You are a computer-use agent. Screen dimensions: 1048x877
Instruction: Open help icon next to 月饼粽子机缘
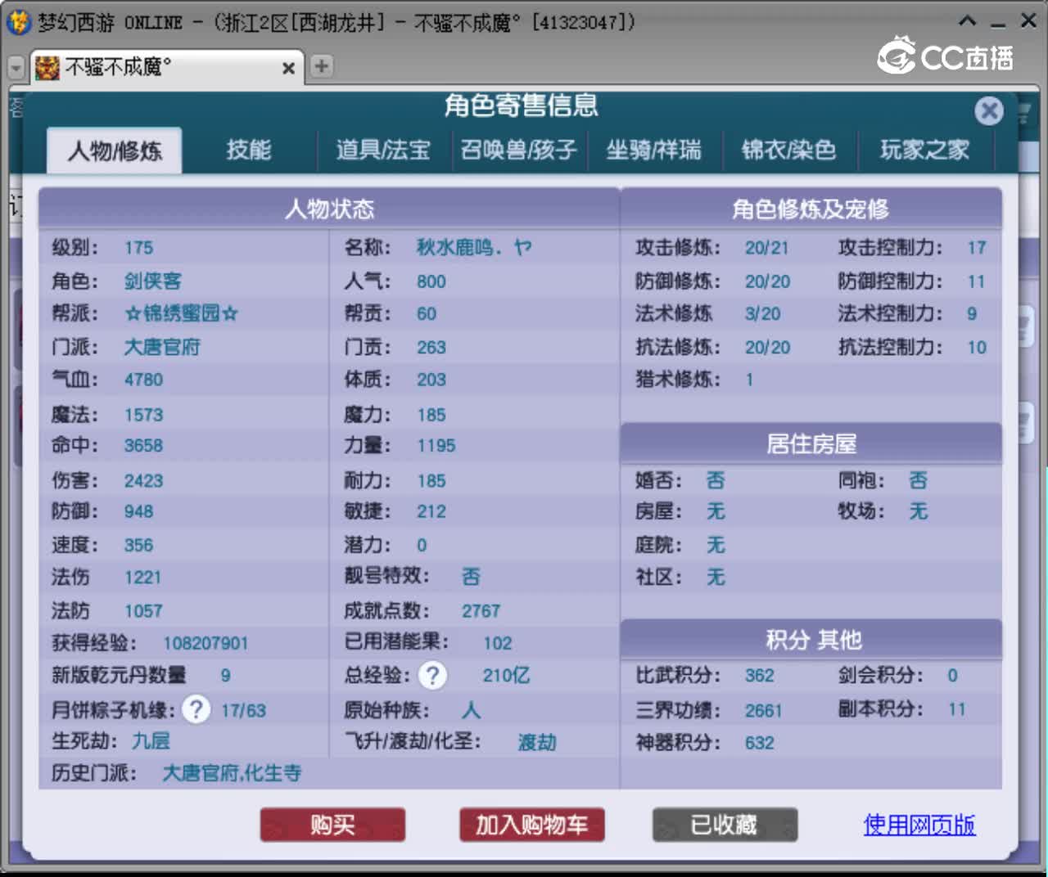click(196, 709)
